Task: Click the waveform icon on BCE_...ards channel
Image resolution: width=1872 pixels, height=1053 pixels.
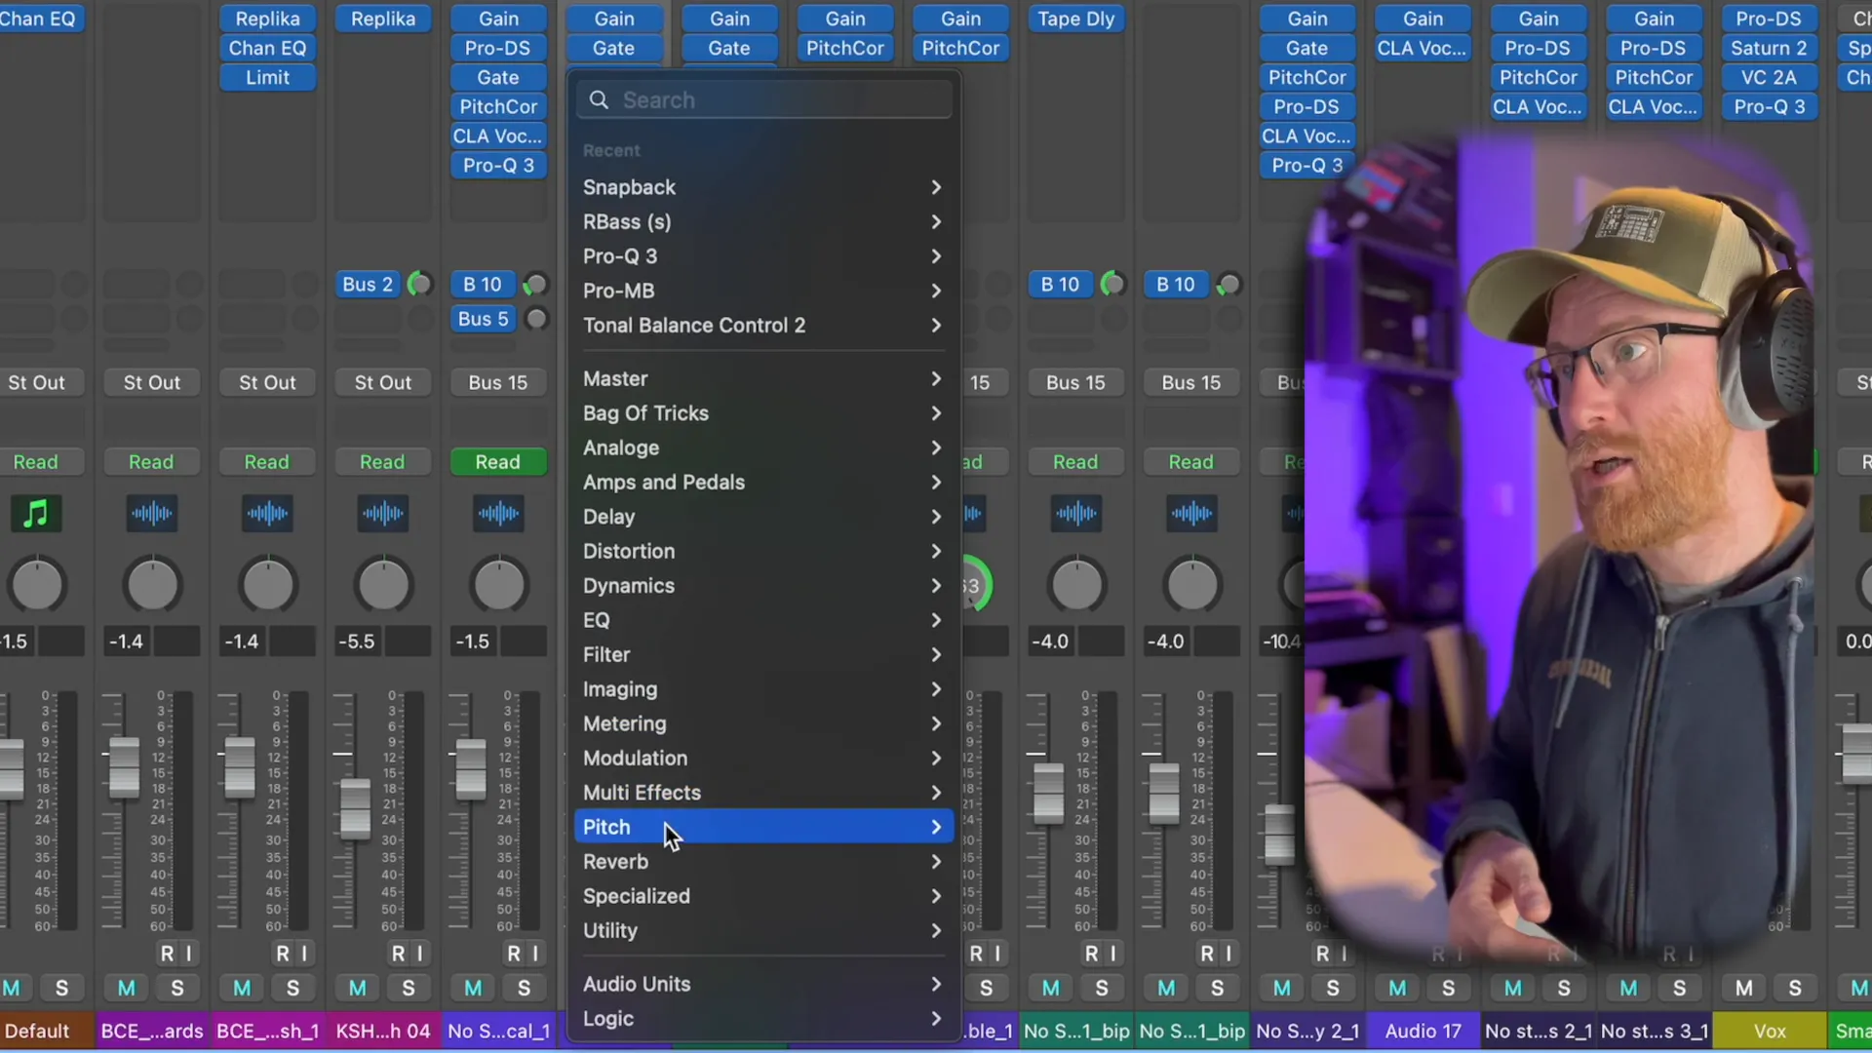Action: 152,513
